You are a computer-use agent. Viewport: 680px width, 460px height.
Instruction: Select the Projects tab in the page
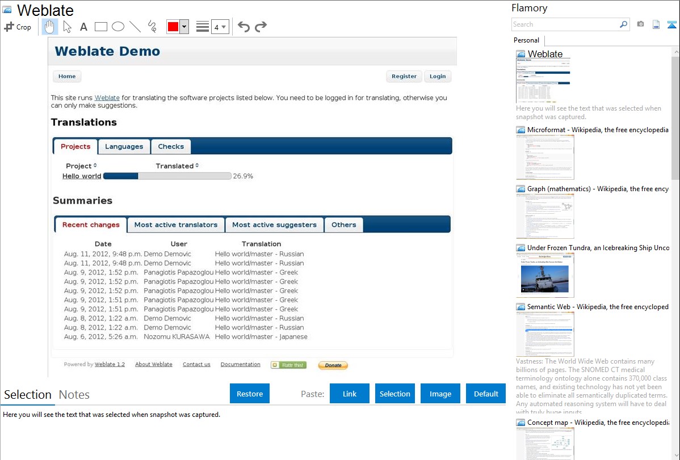click(75, 146)
